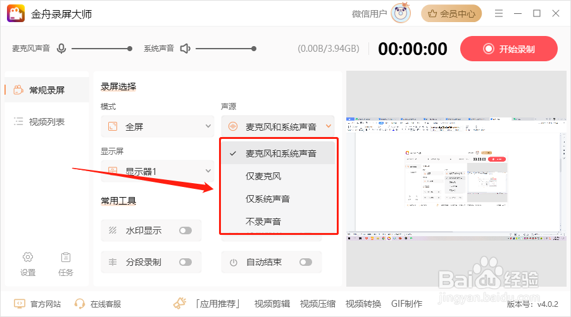The image size is (571, 317).
Task: Open 在线客服 link
Action: click(x=106, y=304)
